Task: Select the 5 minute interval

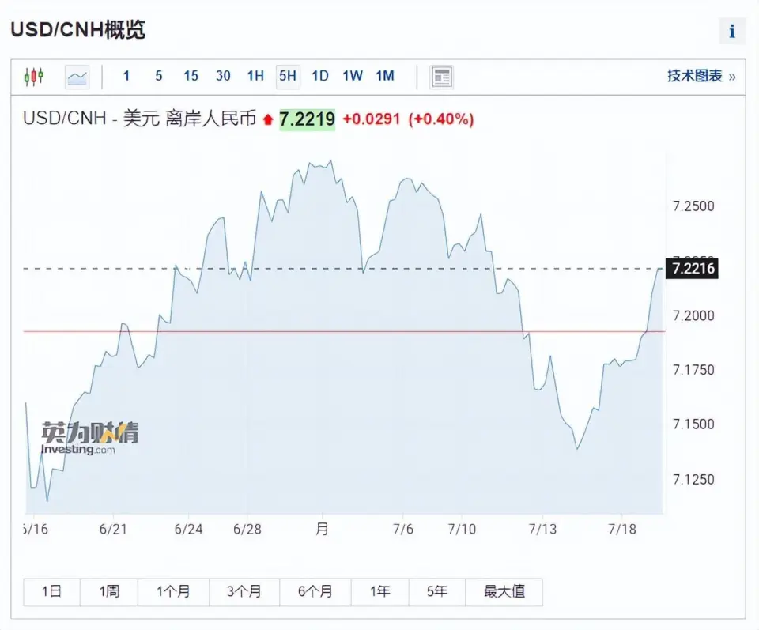Action: pos(159,76)
